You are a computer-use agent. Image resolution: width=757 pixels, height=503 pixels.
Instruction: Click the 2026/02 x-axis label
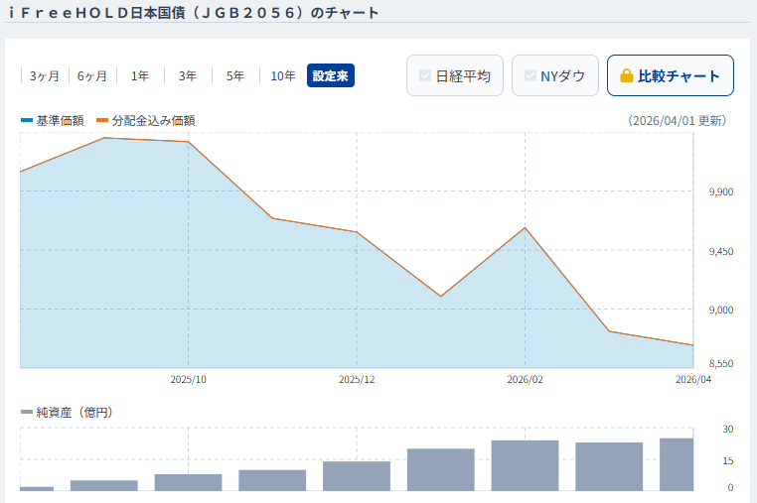click(525, 380)
